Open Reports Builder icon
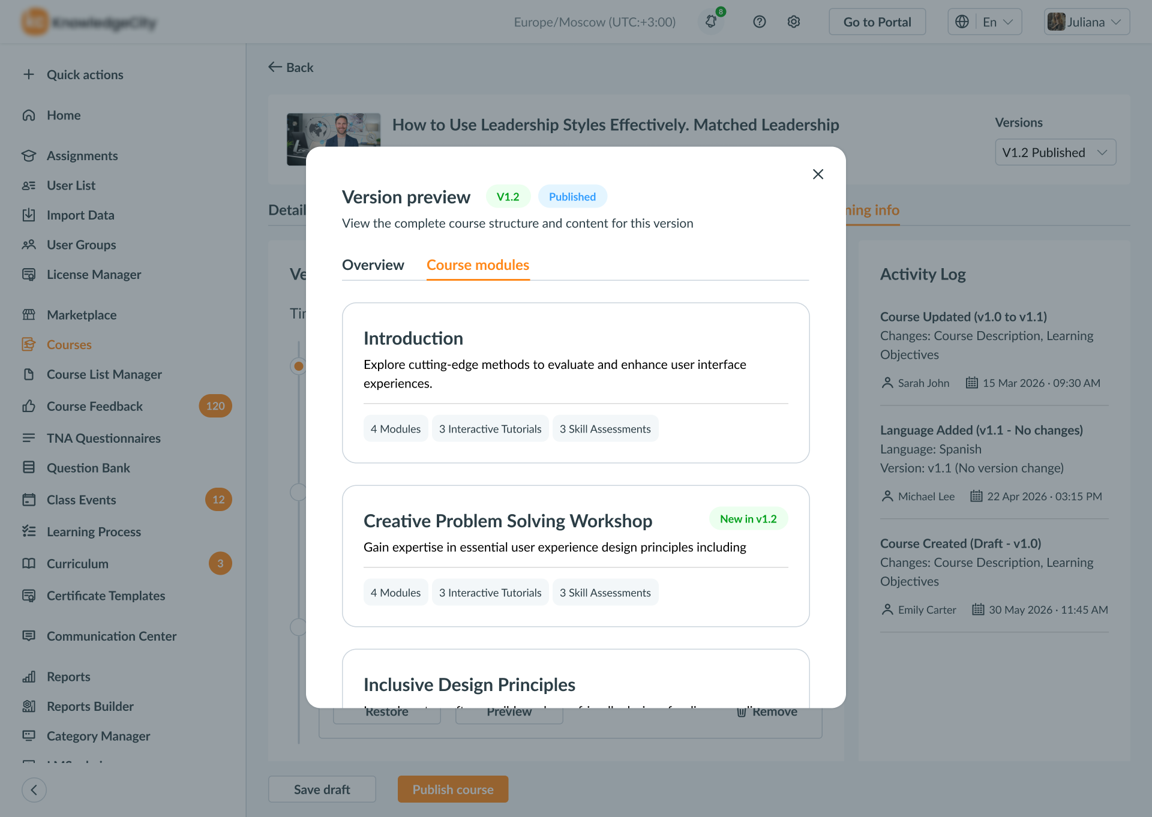 [28, 706]
